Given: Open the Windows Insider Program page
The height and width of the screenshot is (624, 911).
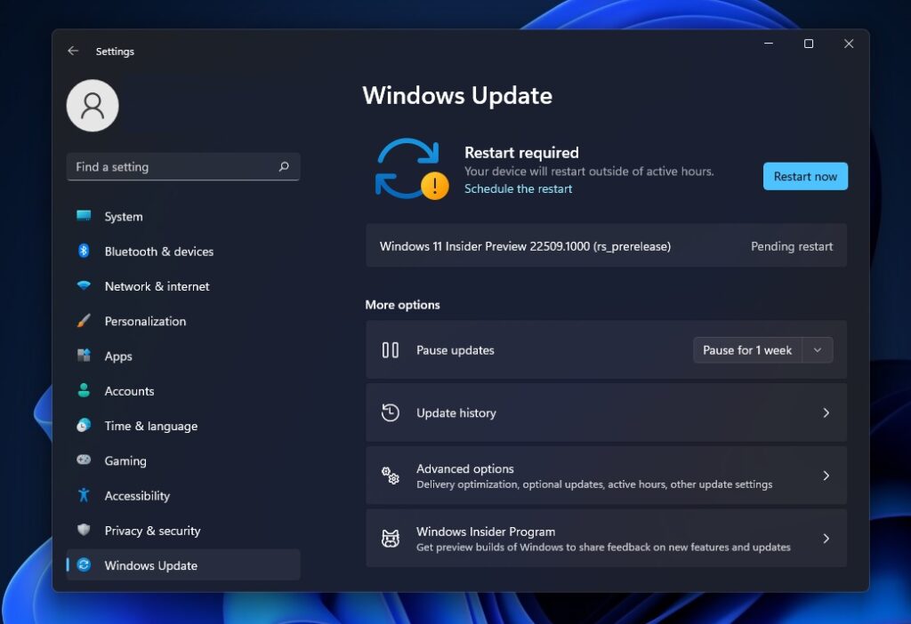Looking at the screenshot, I should click(x=605, y=538).
